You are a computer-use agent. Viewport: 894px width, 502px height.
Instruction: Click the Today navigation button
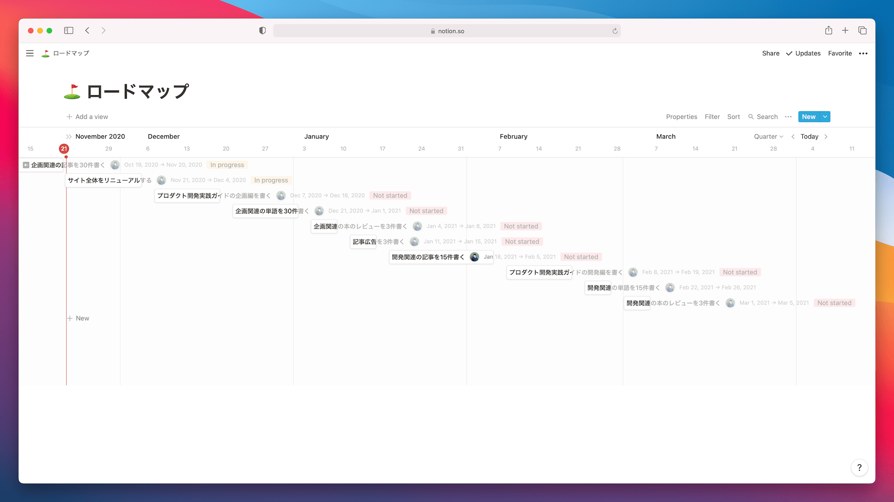[x=809, y=136]
